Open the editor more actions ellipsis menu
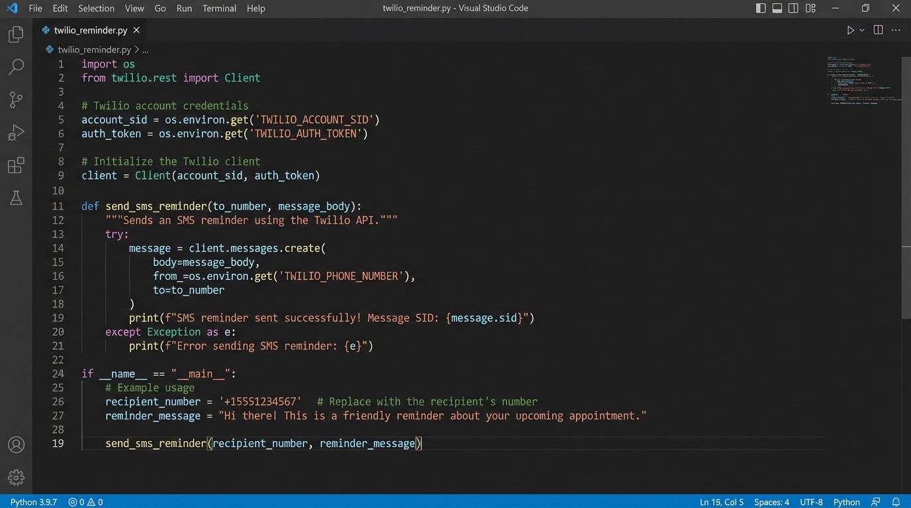The image size is (911, 508). click(x=896, y=30)
